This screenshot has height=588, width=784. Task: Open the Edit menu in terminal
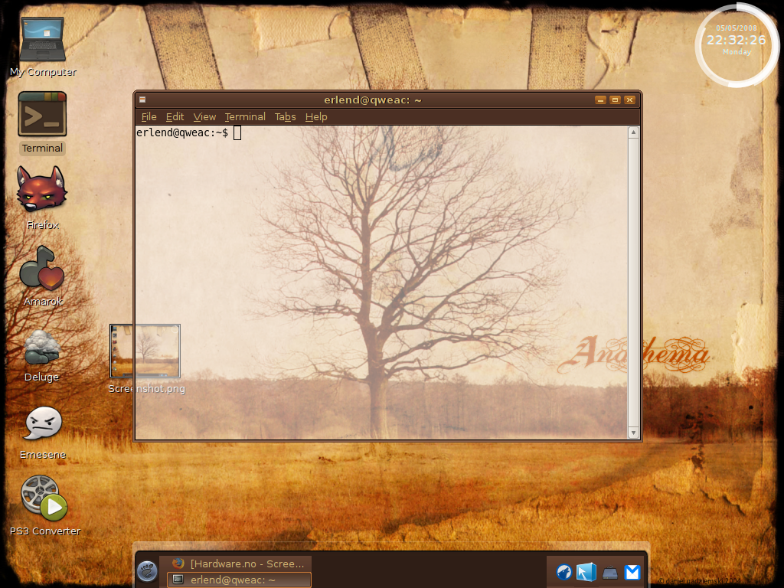tap(175, 117)
